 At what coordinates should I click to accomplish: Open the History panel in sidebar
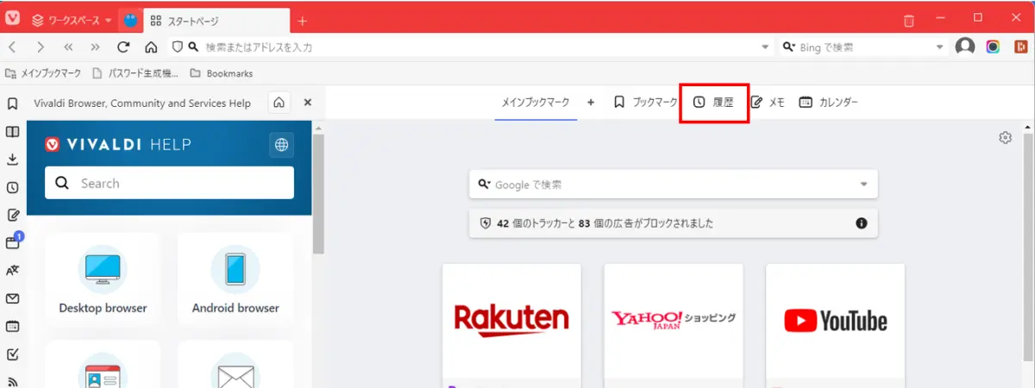point(13,187)
